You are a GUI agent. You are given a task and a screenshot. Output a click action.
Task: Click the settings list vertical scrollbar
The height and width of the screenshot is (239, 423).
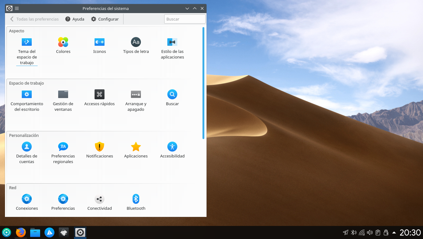pos(203,83)
